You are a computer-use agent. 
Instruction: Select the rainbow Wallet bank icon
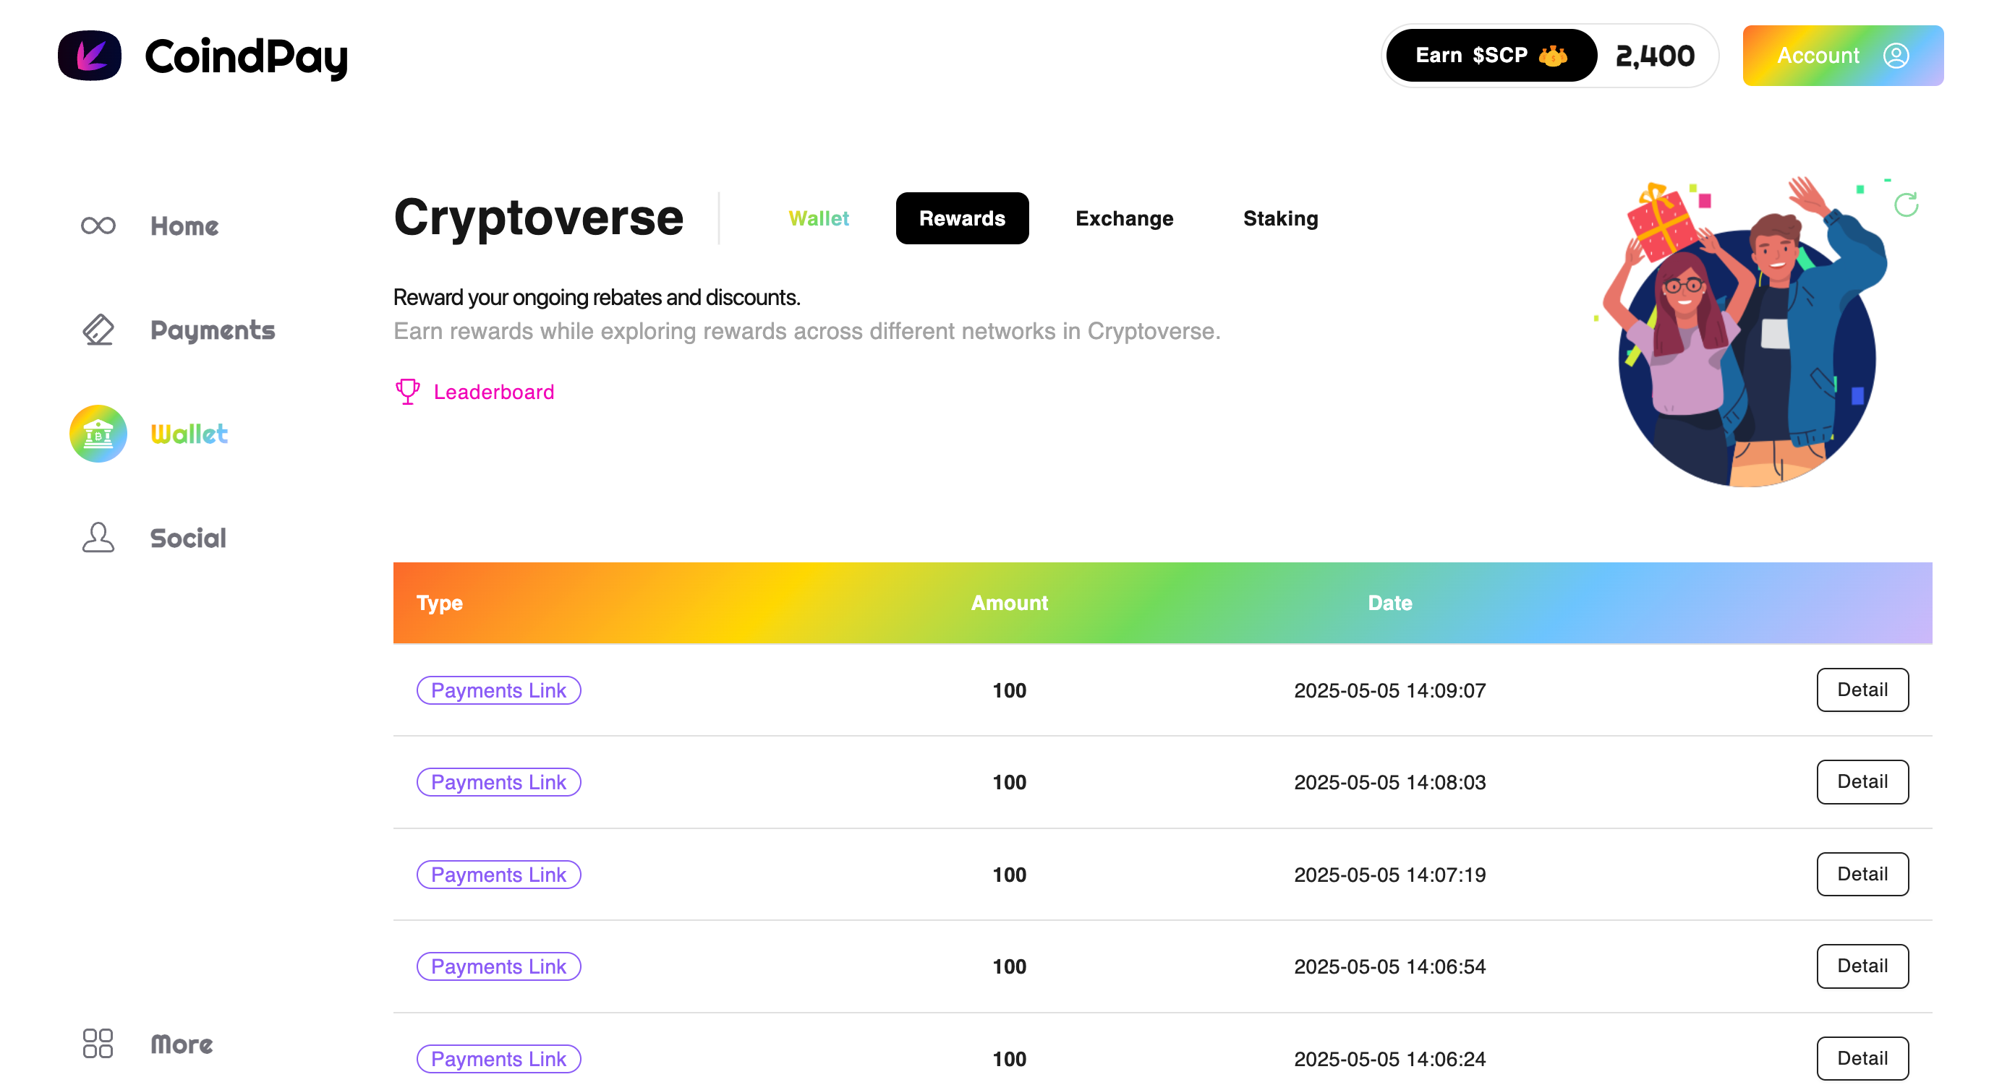pyautogui.click(x=98, y=434)
